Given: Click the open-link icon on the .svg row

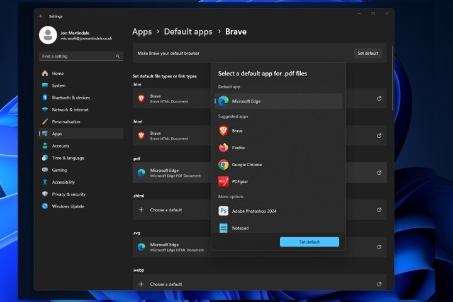Looking at the screenshot, I should click(379, 247).
